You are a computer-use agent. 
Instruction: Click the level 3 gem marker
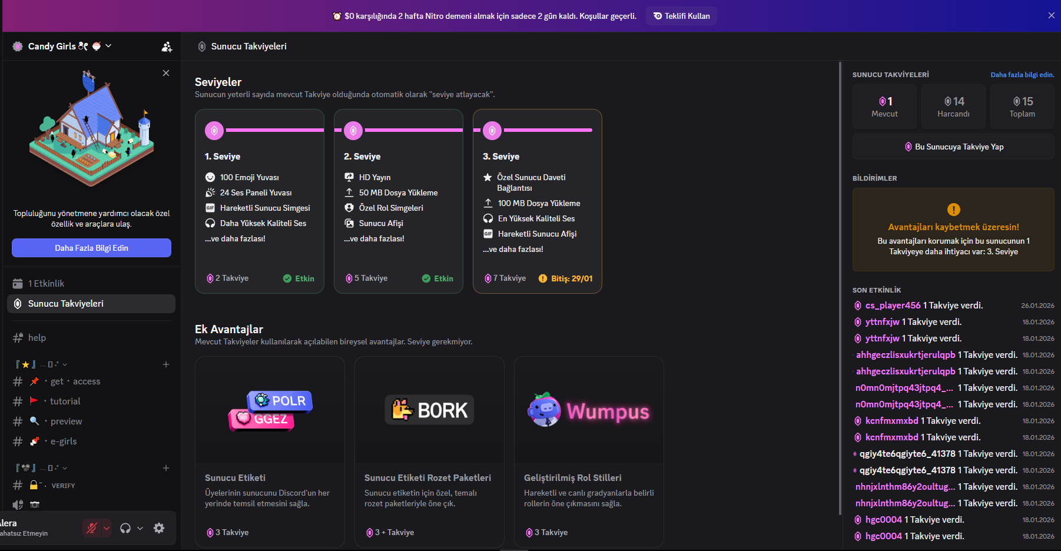click(x=492, y=130)
